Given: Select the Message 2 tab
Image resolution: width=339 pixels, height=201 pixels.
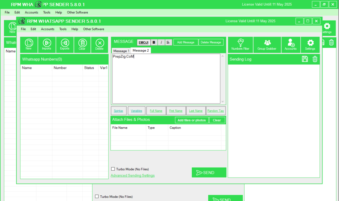Looking at the screenshot, I should 141,50.
